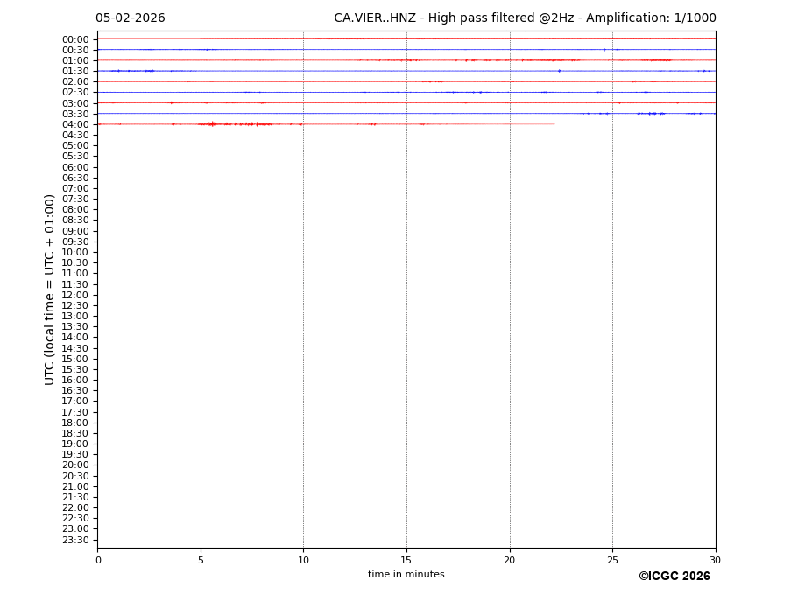Click the x-axis tick label 25
This screenshot has width=812, height=609.
(x=612, y=560)
